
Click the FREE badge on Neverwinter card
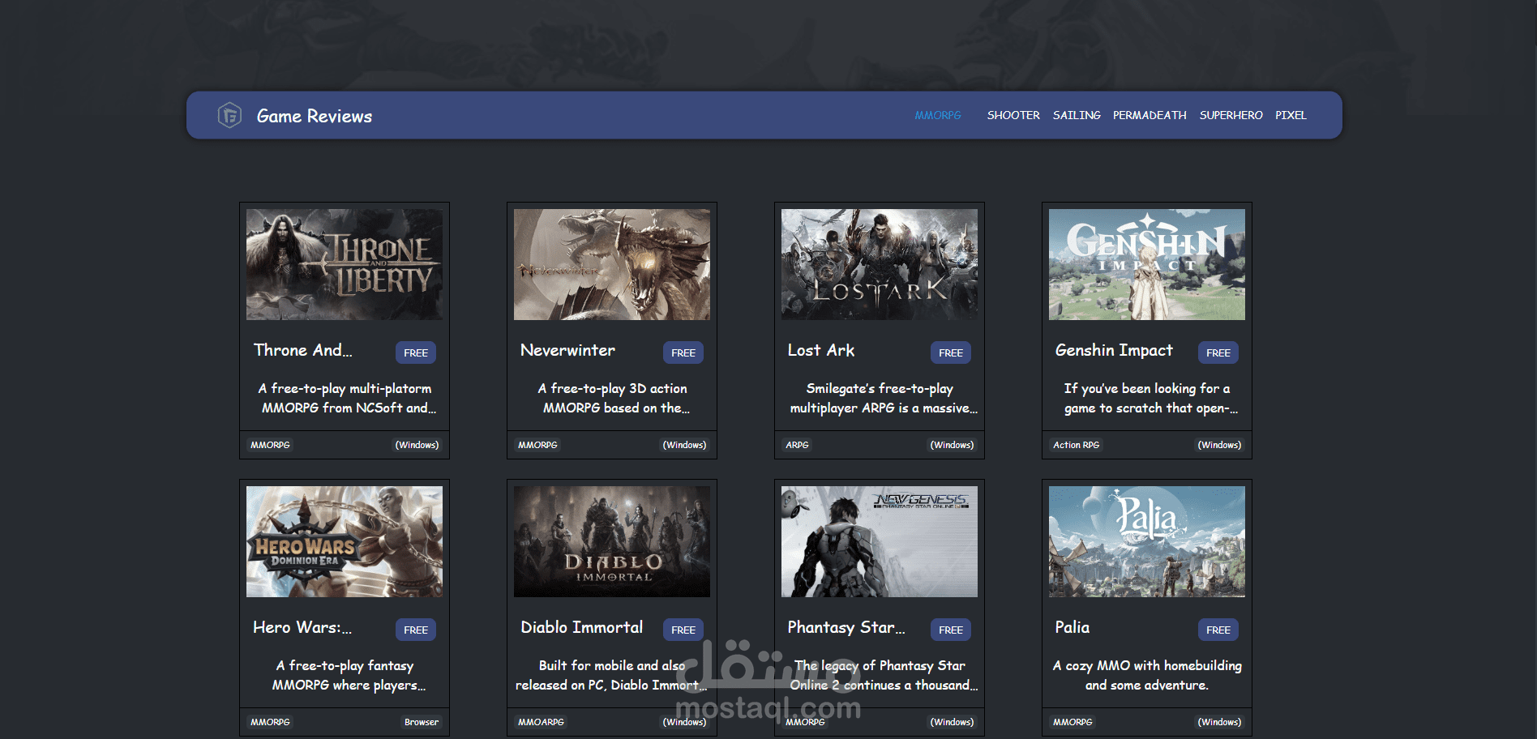click(683, 352)
